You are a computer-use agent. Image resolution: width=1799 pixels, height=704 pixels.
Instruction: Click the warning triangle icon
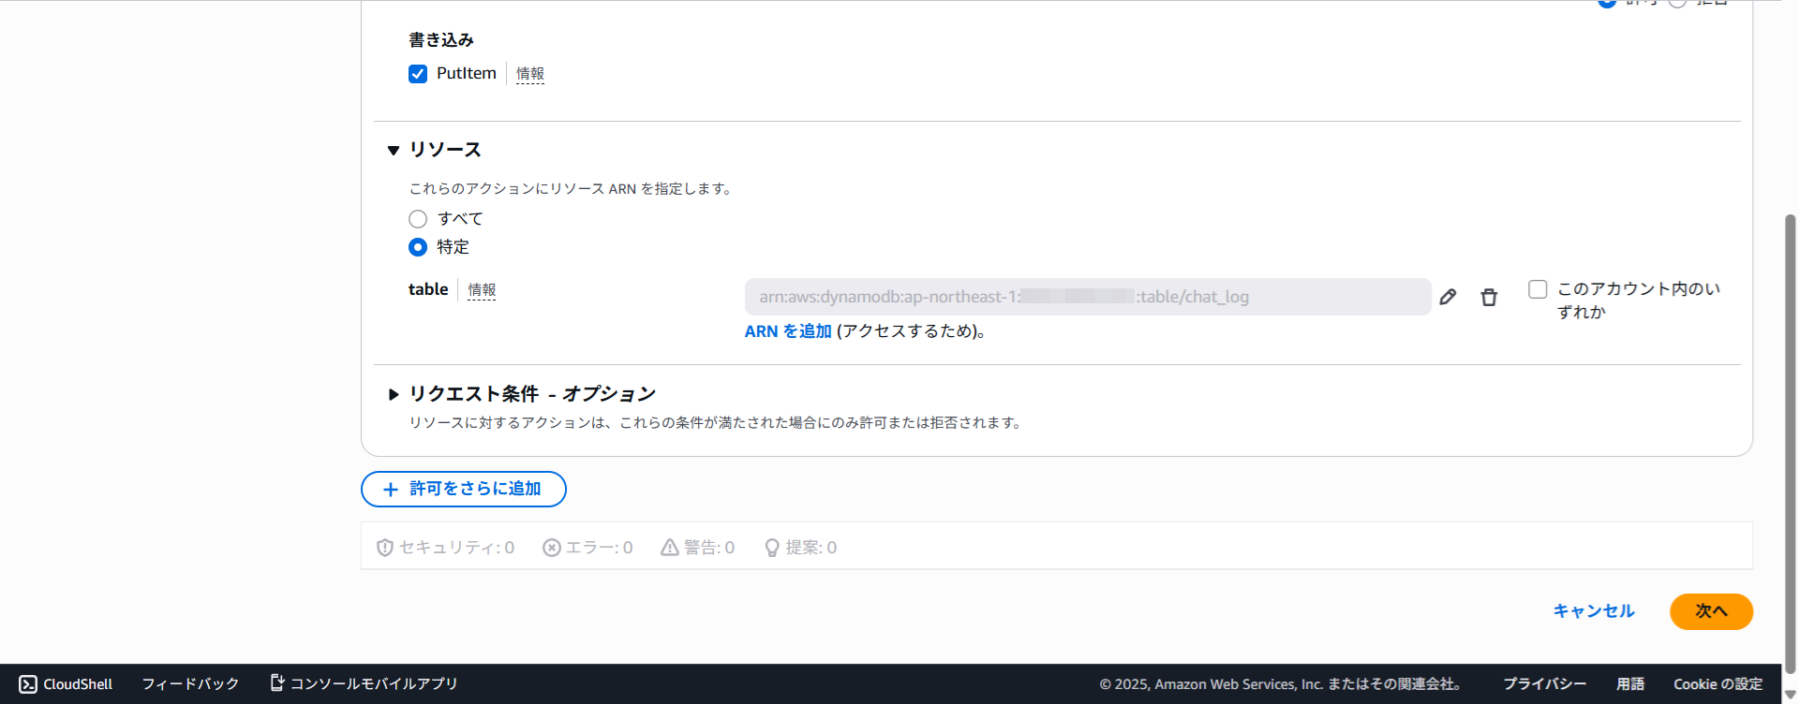coord(669,548)
